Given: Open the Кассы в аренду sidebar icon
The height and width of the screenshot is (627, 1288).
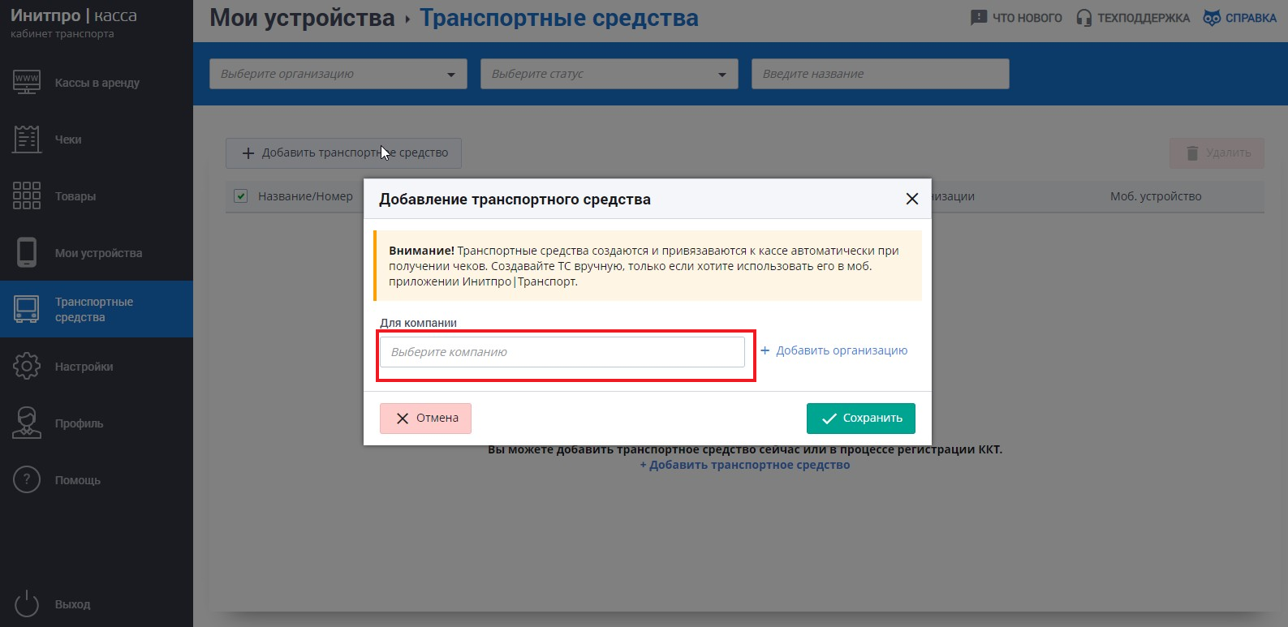Looking at the screenshot, I should (x=27, y=83).
